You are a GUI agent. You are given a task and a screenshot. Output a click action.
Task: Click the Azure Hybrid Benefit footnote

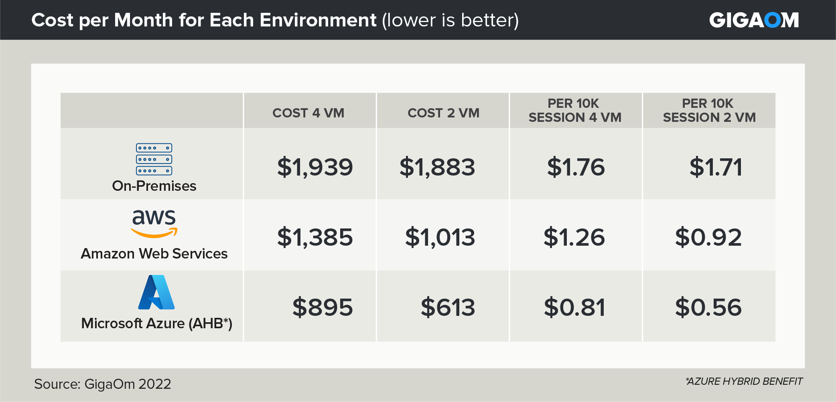tap(744, 381)
